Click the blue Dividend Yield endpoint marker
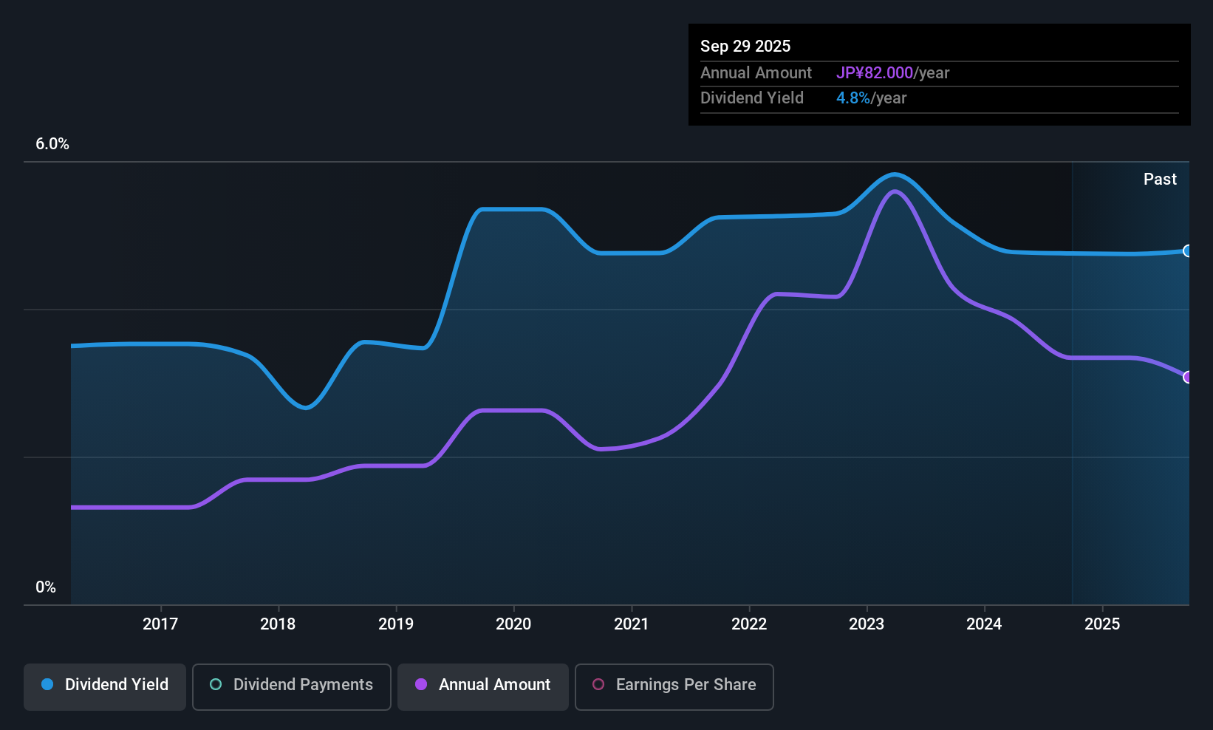The image size is (1213, 730). click(x=1187, y=251)
